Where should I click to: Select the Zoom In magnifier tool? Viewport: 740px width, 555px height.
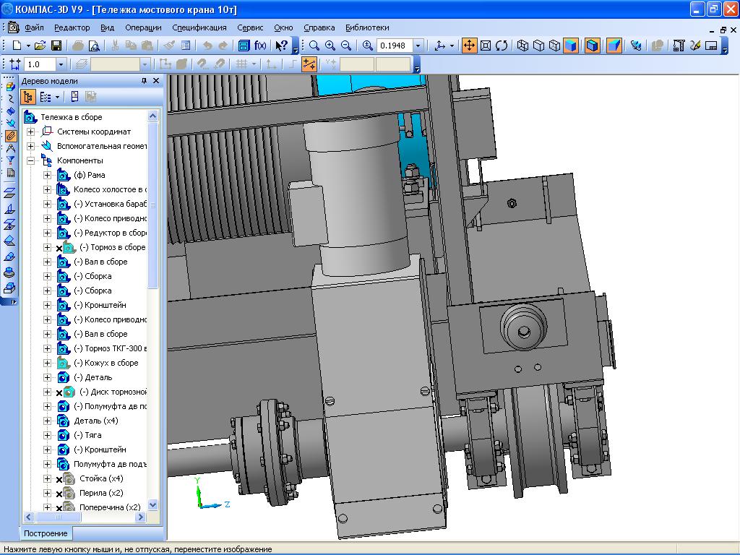[330, 46]
